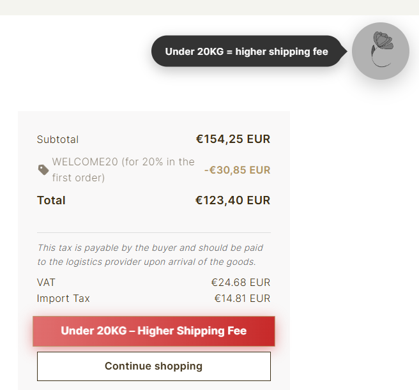Click the VAT label
Screen dimensions: 419x390
pos(46,282)
